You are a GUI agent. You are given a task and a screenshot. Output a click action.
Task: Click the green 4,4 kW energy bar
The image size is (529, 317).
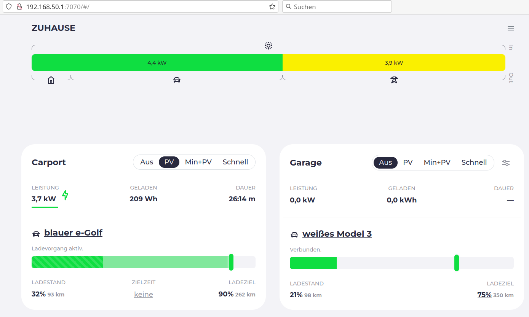click(x=157, y=63)
